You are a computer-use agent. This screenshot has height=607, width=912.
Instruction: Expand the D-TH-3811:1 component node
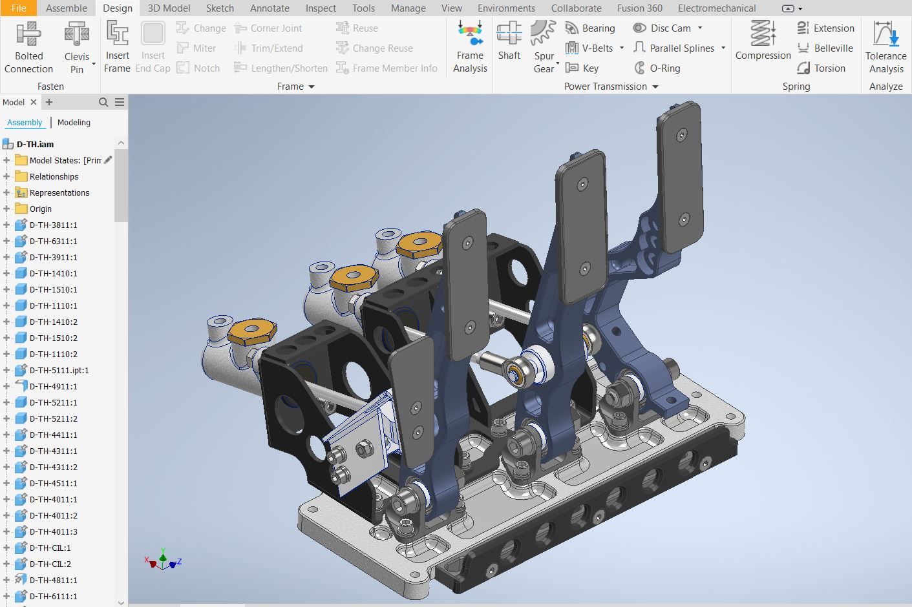point(6,225)
